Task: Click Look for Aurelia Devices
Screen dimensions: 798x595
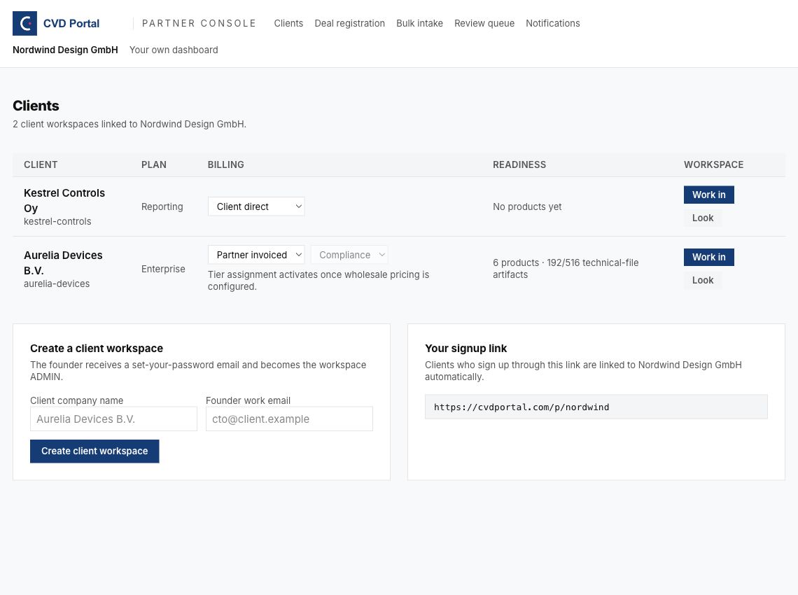Action: 702,281
